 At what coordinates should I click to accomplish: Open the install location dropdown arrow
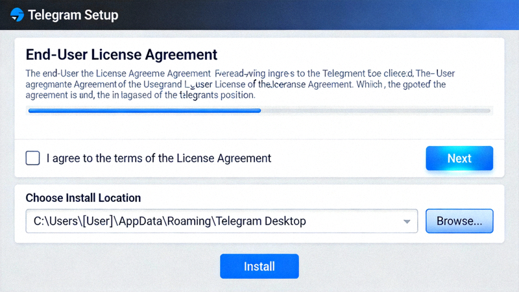coord(407,221)
